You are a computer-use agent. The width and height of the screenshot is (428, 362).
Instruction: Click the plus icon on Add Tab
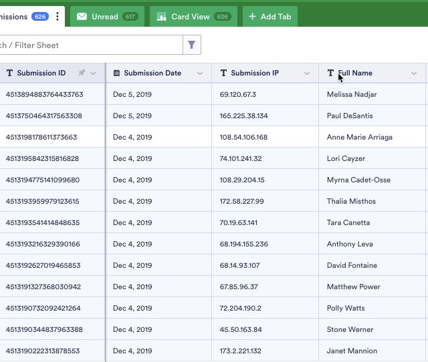[x=253, y=17]
